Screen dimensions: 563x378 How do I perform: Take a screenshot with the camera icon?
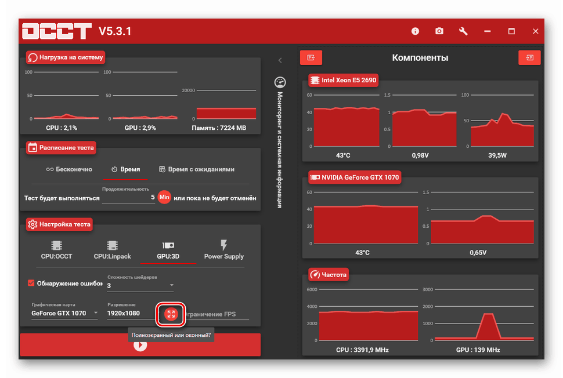(439, 31)
